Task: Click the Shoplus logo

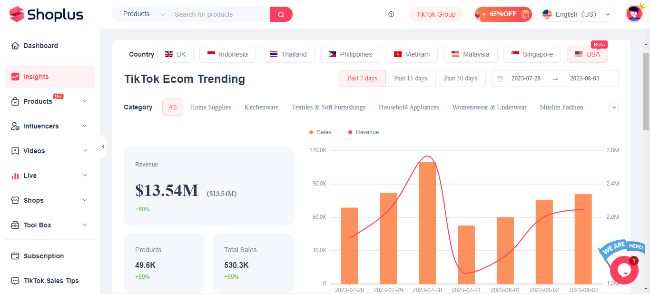Action: pos(46,14)
